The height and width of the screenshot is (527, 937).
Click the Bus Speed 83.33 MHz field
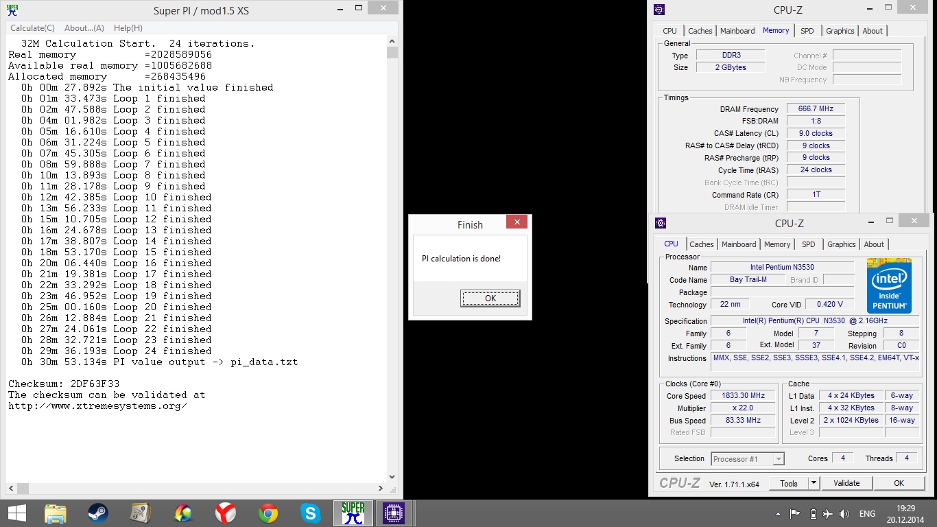click(x=743, y=421)
